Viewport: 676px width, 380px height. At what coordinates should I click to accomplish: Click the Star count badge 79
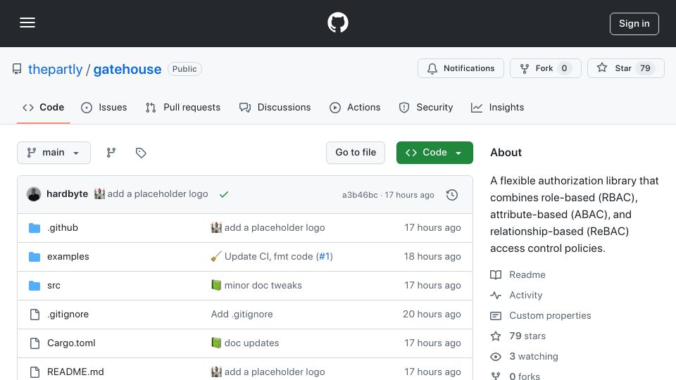(x=645, y=68)
